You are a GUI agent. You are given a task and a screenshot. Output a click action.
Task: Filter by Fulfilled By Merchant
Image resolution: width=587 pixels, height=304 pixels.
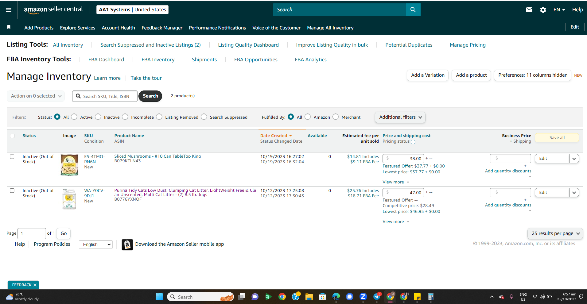click(x=336, y=117)
